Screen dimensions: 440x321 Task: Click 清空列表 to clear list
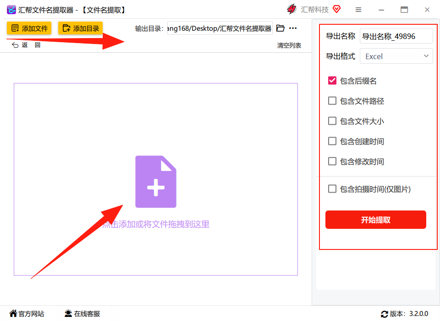pyautogui.click(x=289, y=45)
